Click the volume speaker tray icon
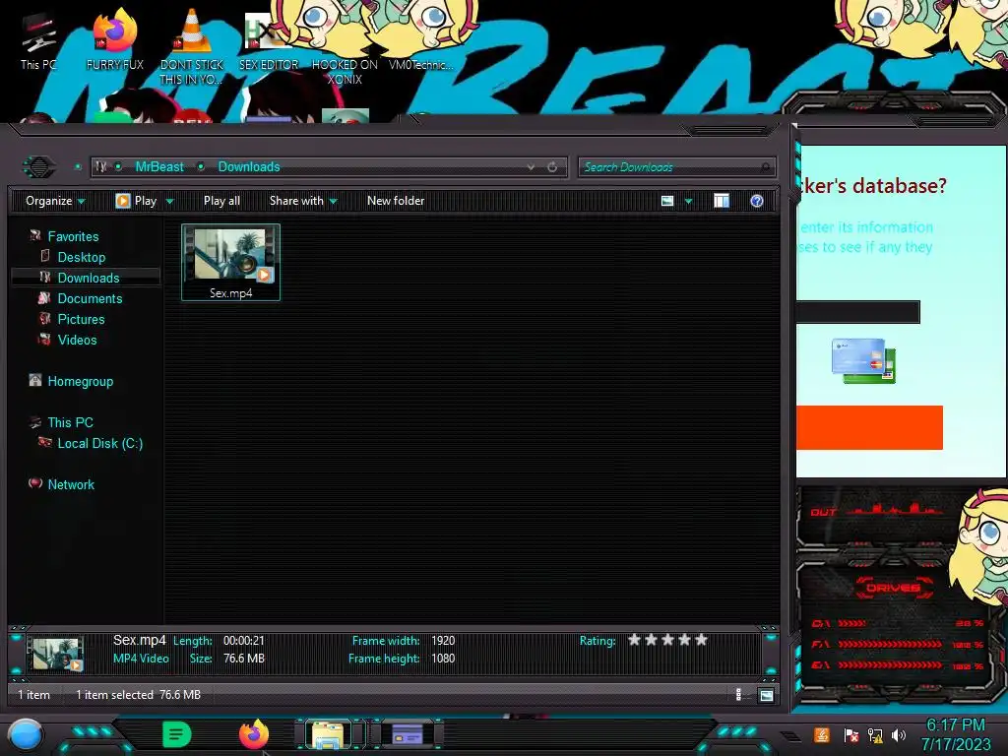This screenshot has width=1008, height=756. point(898,734)
